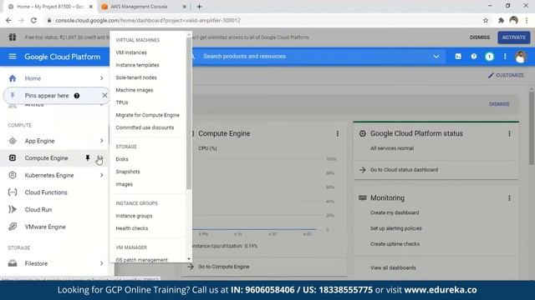Open notifications badge showing 1

(489, 57)
